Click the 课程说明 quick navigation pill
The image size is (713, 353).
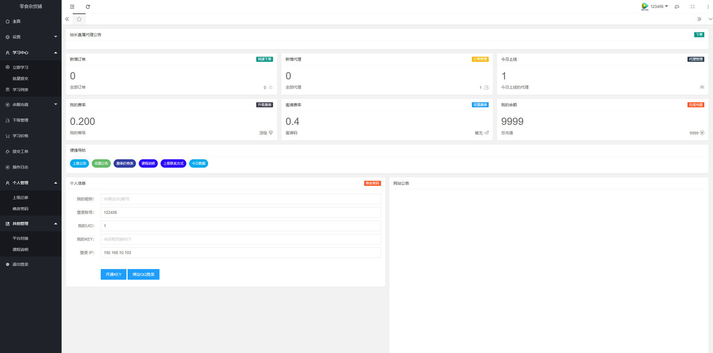click(148, 163)
